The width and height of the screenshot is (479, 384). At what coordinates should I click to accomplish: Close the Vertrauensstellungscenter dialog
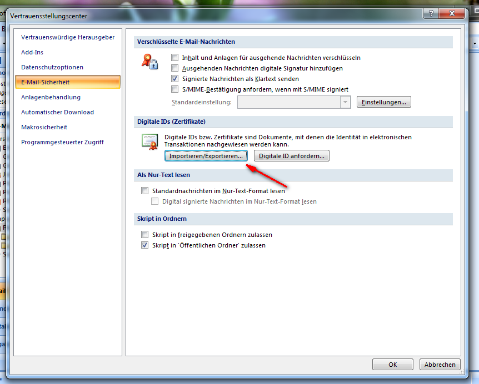452,13
